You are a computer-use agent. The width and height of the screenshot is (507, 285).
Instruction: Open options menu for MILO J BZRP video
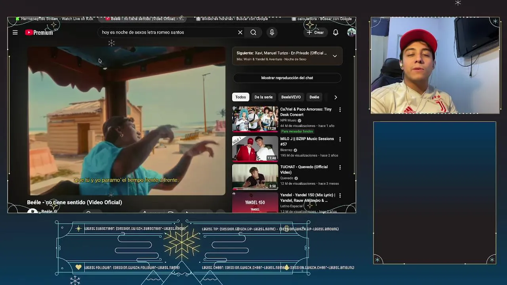click(x=340, y=139)
